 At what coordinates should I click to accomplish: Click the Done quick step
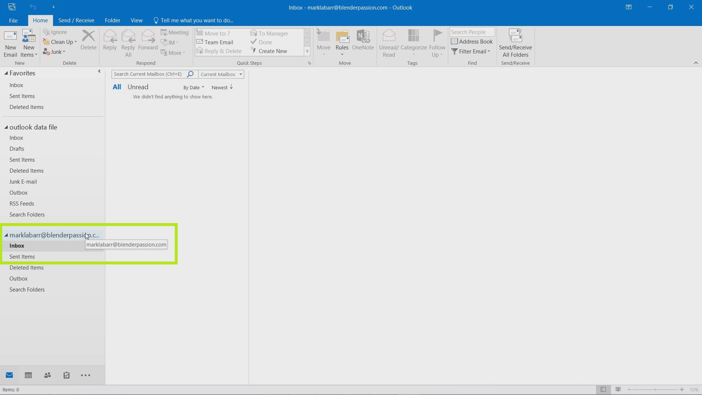[261, 42]
